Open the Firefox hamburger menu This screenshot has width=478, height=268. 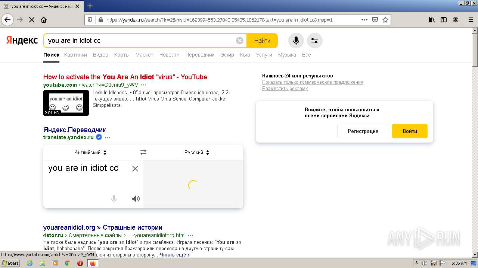tap(471, 20)
